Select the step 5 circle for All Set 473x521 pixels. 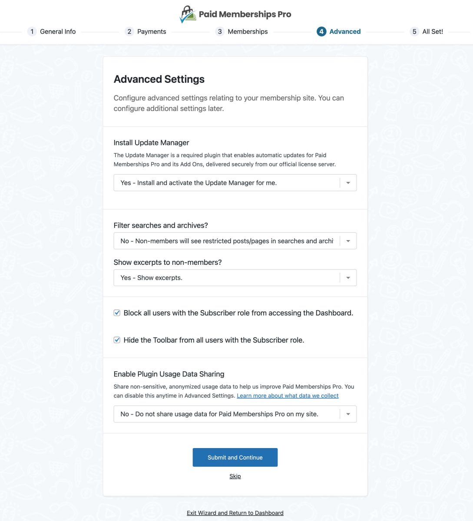[413, 31]
